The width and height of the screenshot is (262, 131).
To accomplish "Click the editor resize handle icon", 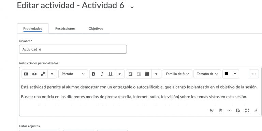I will [256, 110].
